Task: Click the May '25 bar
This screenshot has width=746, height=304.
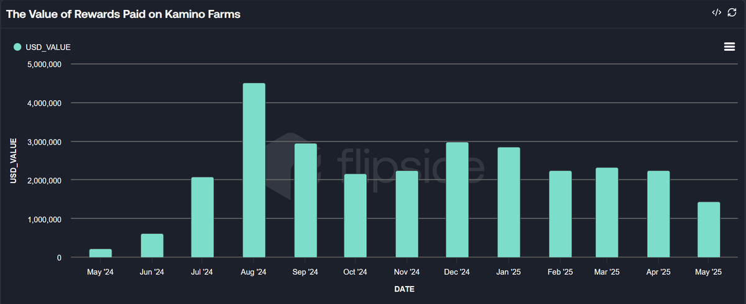Action: pyautogui.click(x=709, y=230)
